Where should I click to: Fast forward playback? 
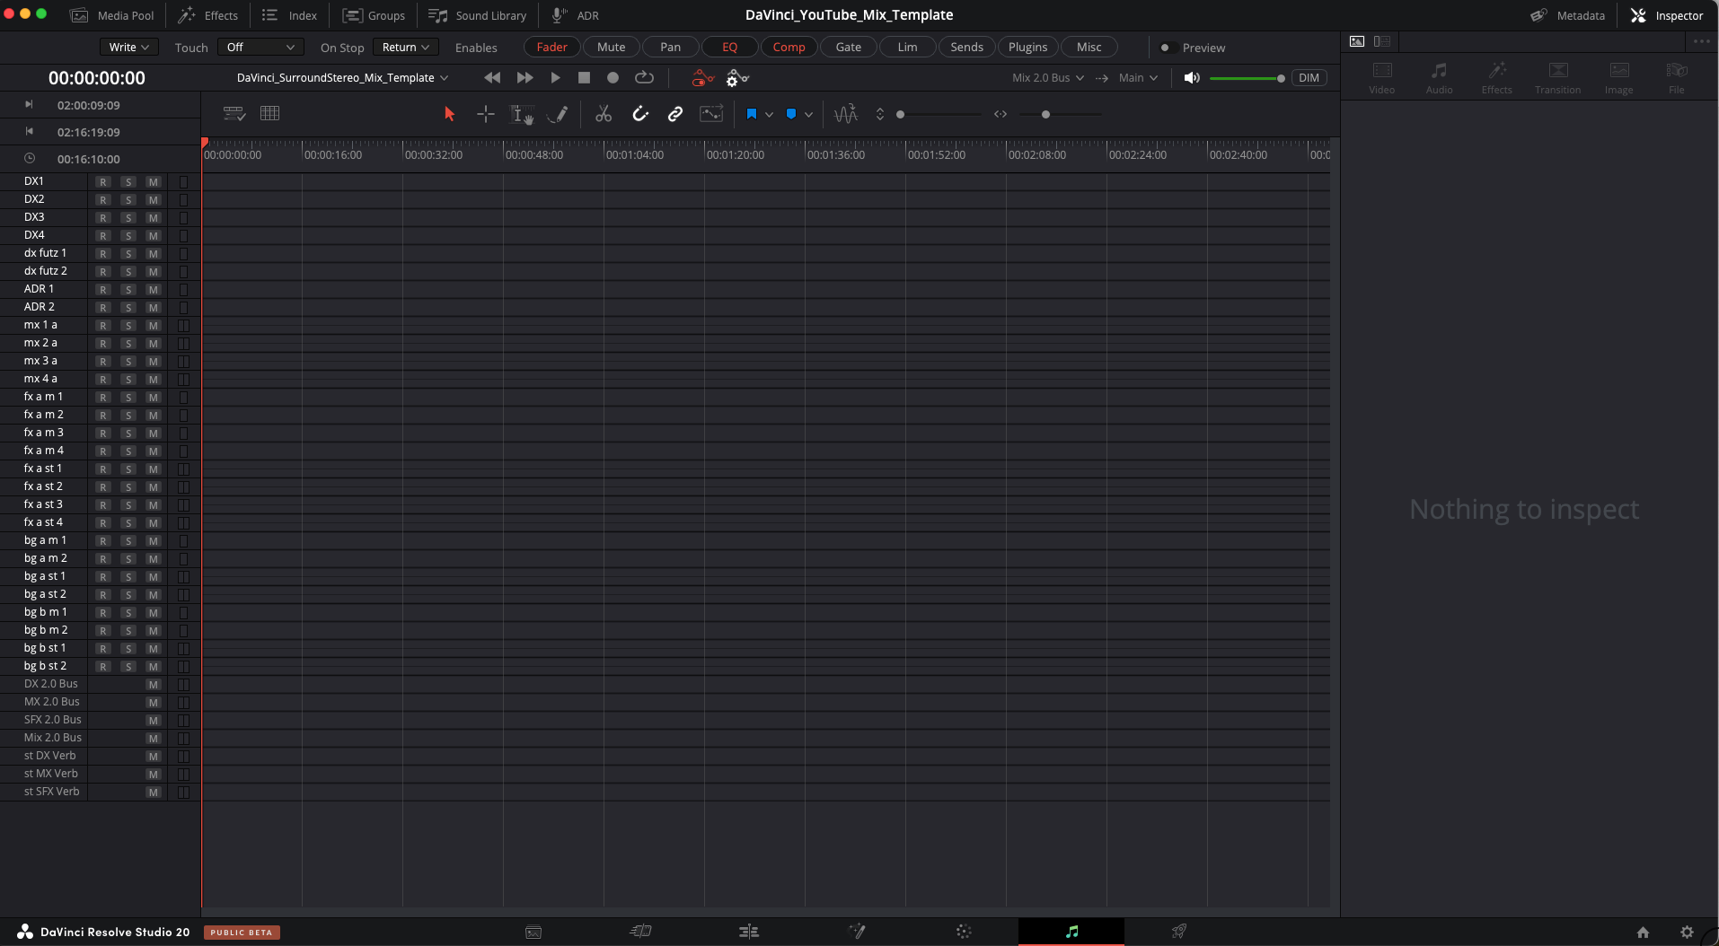[525, 78]
